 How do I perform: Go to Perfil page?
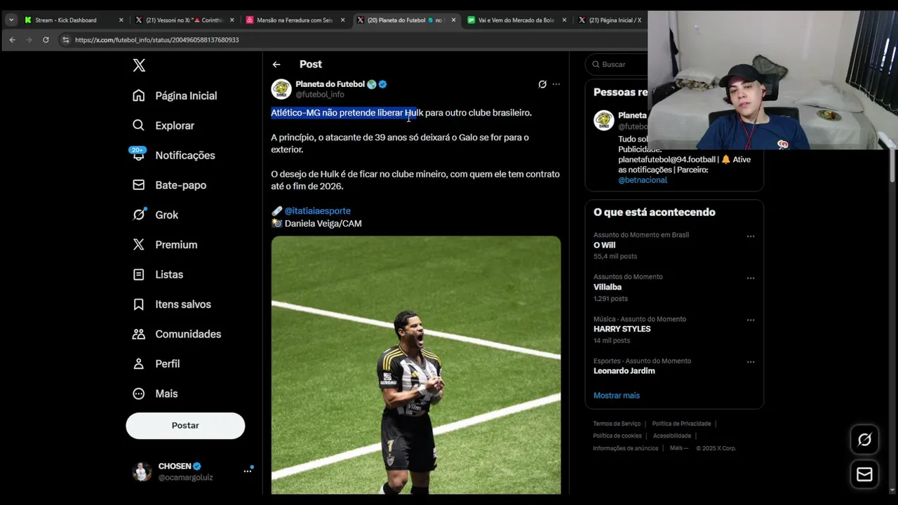[x=157, y=364]
